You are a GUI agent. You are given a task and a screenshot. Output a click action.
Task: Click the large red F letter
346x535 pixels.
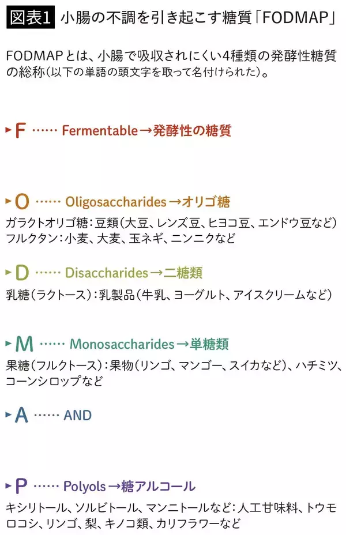[x=21, y=131]
